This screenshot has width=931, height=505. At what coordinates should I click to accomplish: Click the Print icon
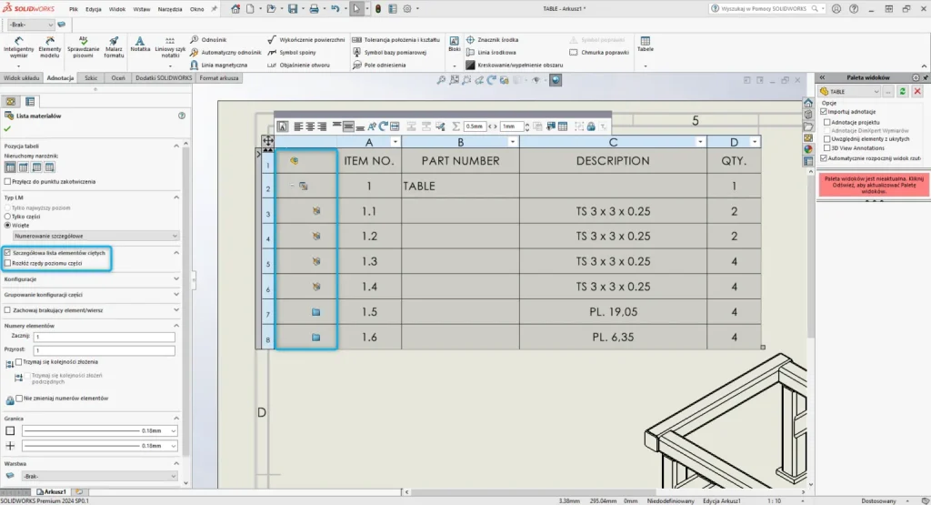click(314, 9)
